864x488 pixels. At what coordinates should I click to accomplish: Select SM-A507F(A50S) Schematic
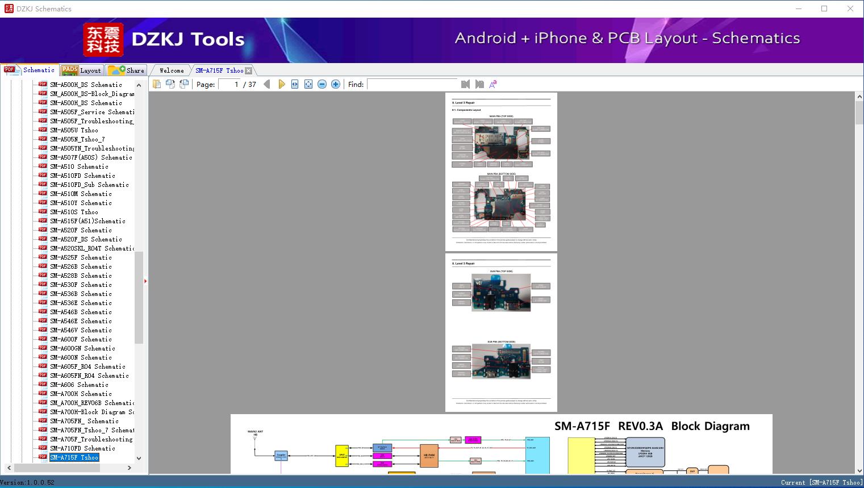click(91, 157)
